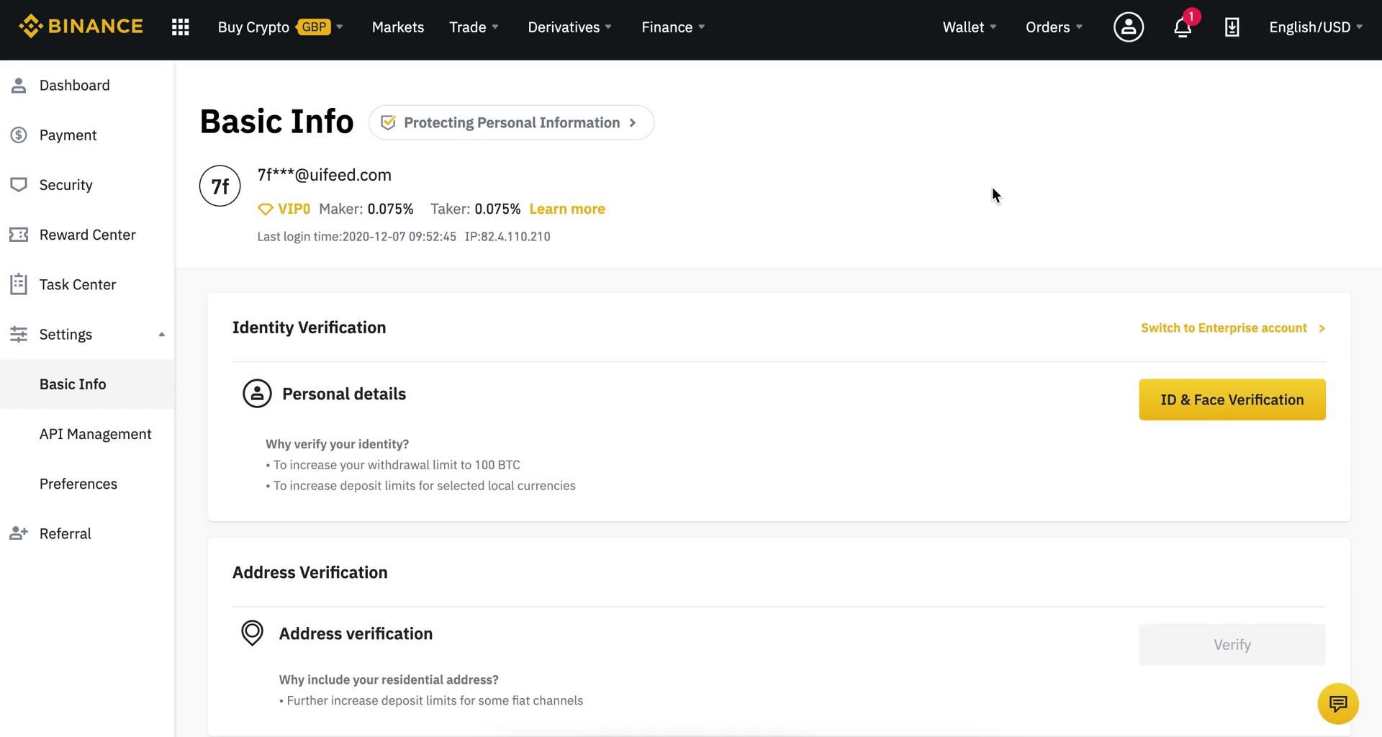Click the IP:82.4.110.210 text
This screenshot has height=737, width=1382.
pos(507,237)
